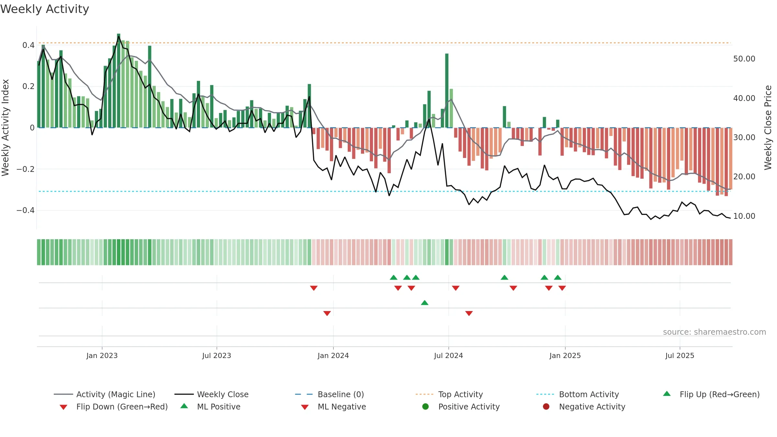
Task: Click the Negative Activity red circle legend icon
Action: [546, 407]
